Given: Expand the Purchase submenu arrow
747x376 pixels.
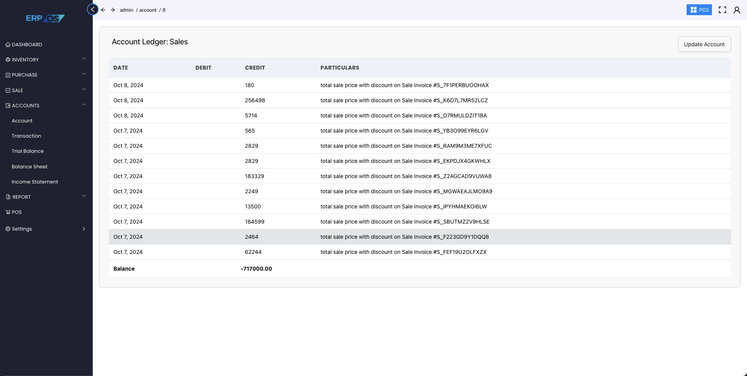Looking at the screenshot, I should 84,74.
